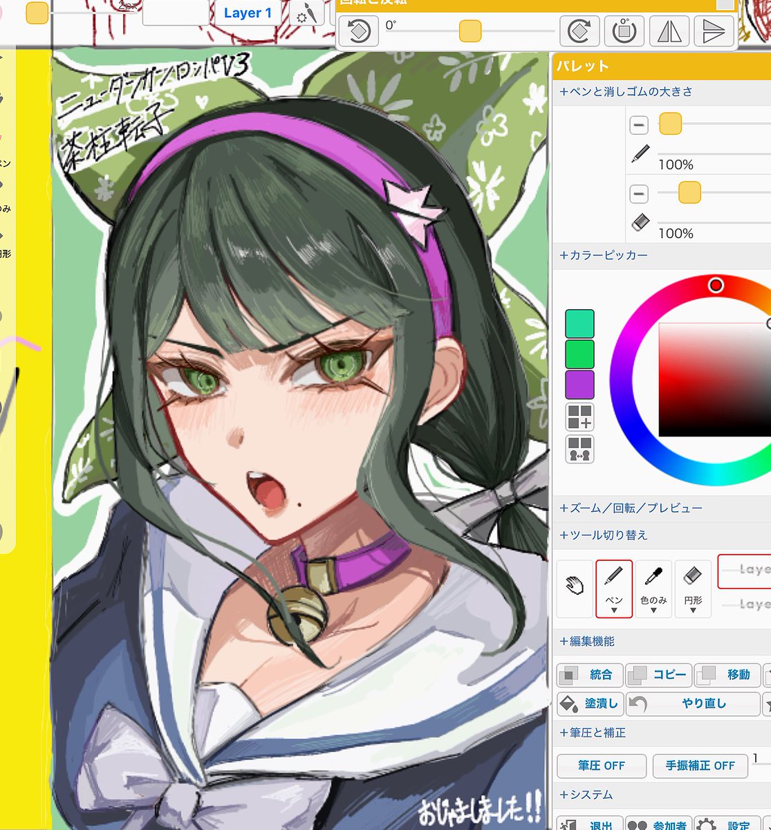Click the swap palette colors icon
The width and height of the screenshot is (771, 830).
tap(579, 449)
